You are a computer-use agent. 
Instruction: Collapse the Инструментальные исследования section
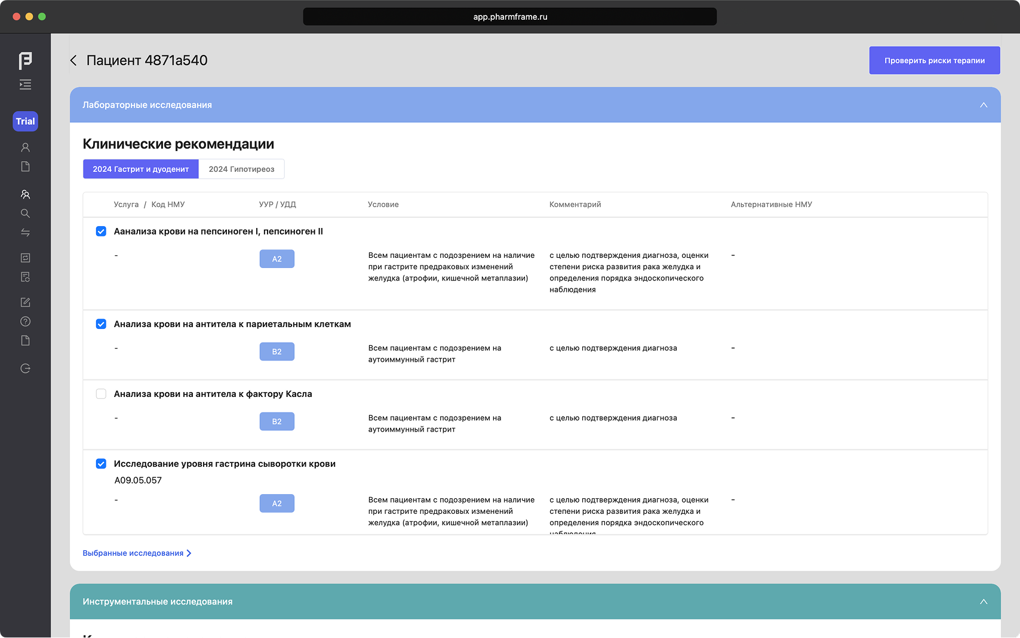[x=983, y=602]
